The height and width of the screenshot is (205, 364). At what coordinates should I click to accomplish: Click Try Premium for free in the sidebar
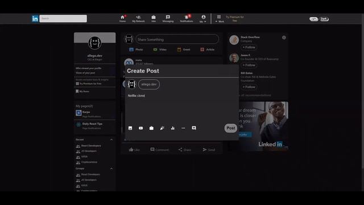[x=89, y=84]
